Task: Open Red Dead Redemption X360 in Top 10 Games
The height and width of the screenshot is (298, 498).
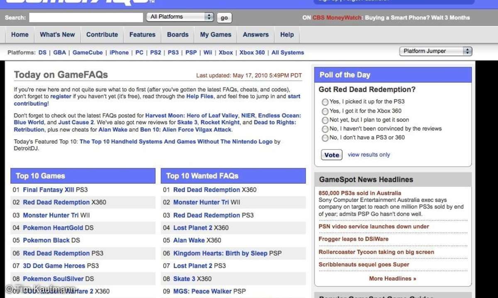Action: pyautogui.click(x=56, y=202)
